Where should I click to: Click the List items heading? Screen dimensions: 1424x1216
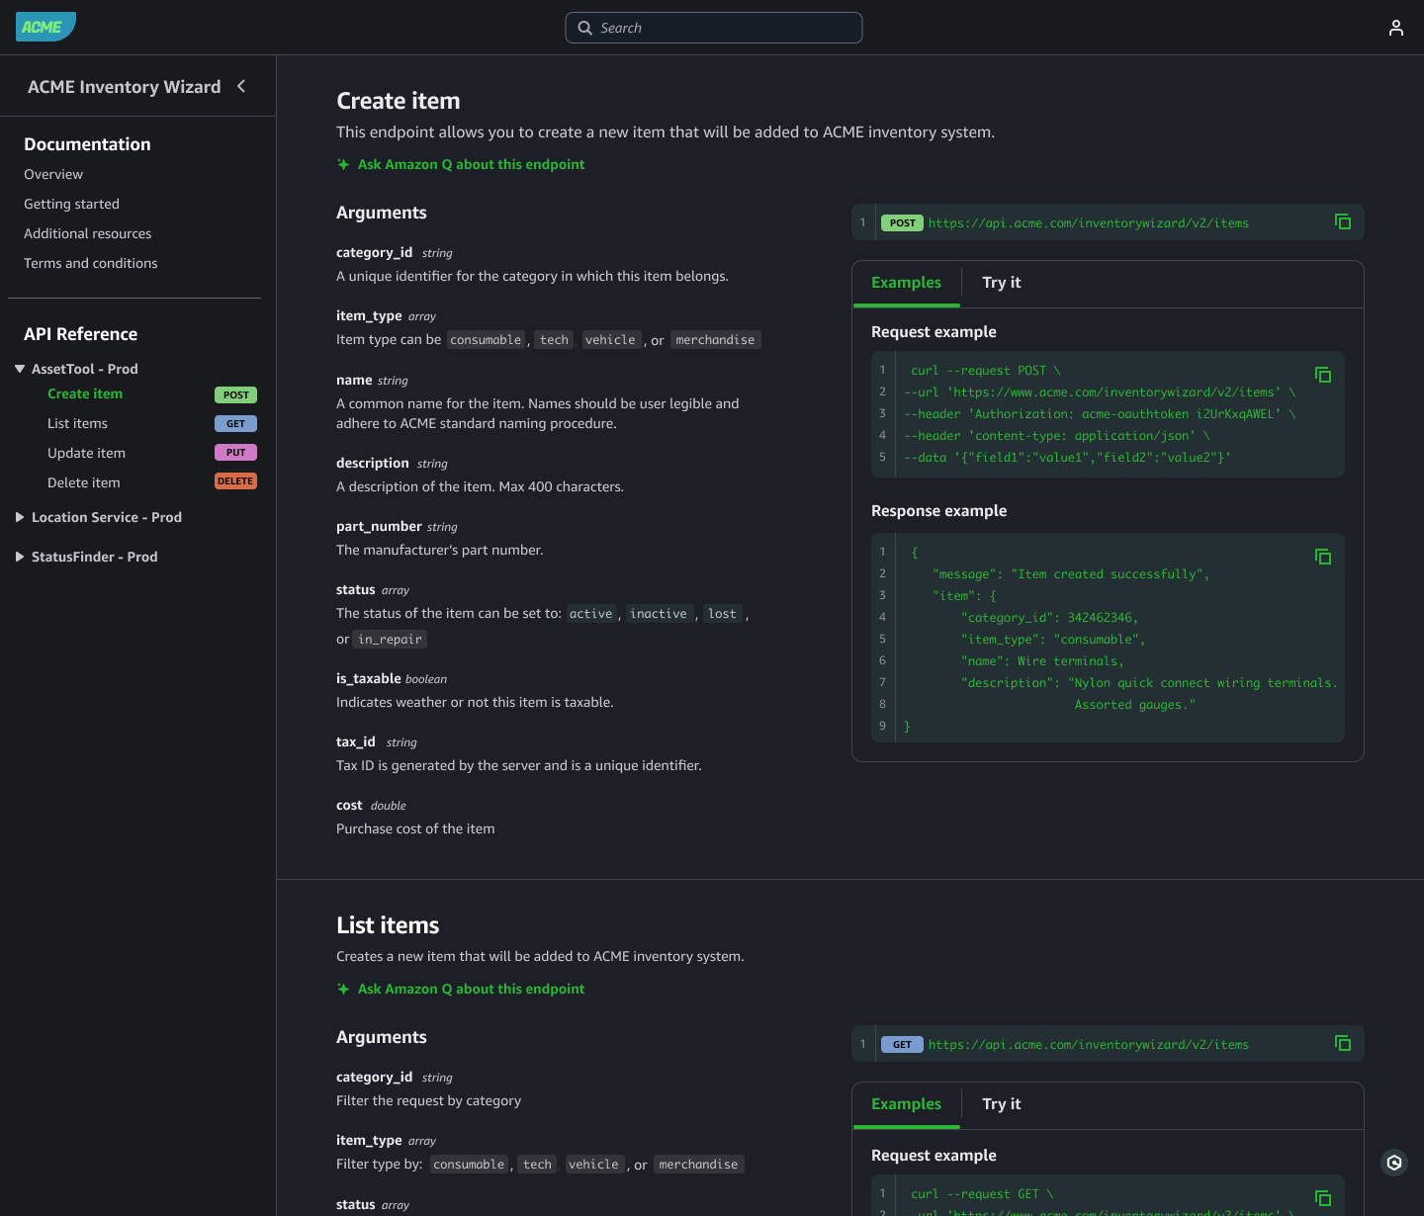(388, 925)
